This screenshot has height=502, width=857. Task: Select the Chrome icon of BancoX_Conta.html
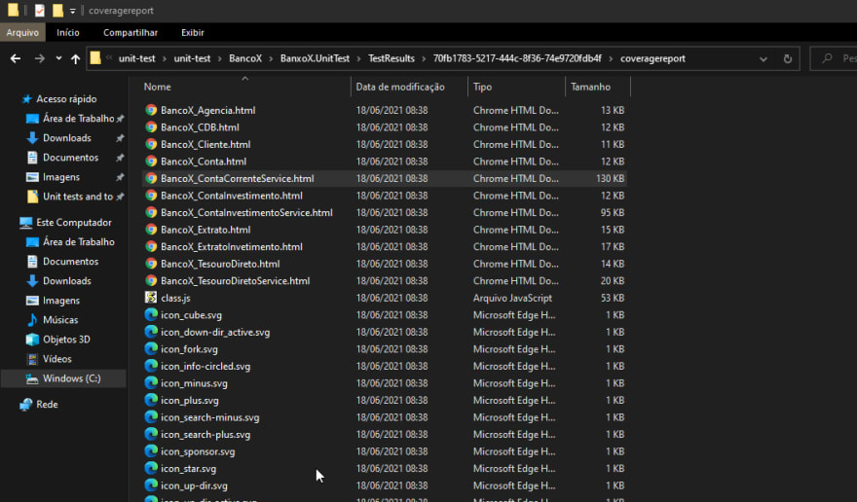click(151, 161)
